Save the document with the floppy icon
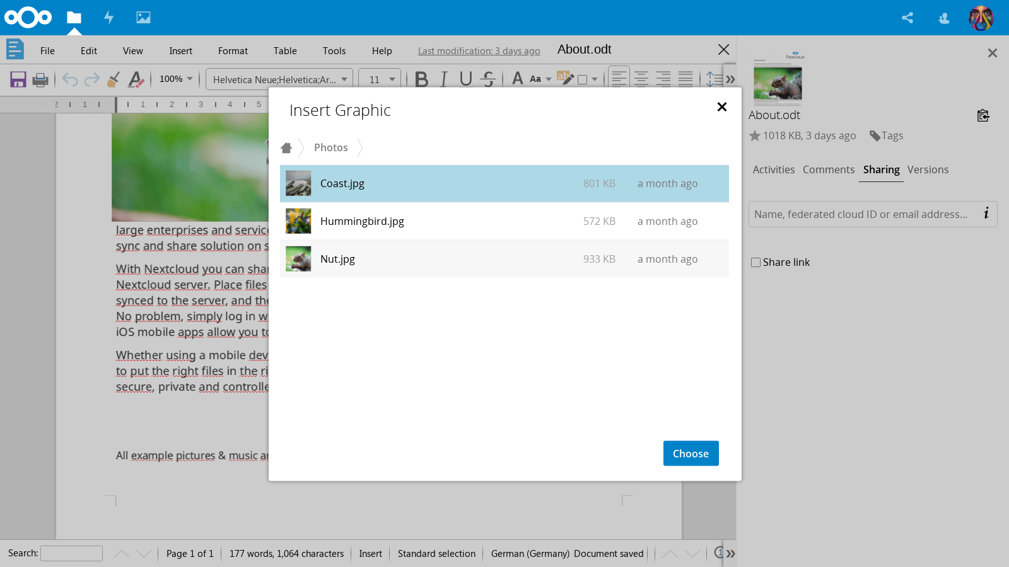 pyautogui.click(x=18, y=79)
